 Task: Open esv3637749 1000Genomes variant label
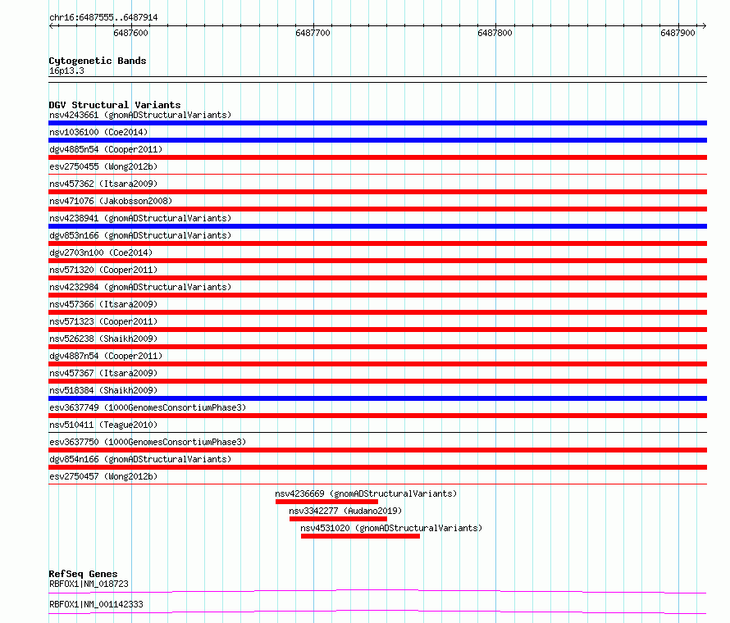[x=148, y=407]
